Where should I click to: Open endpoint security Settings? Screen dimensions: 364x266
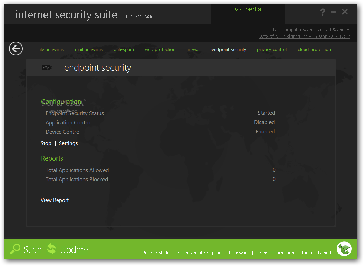point(68,143)
